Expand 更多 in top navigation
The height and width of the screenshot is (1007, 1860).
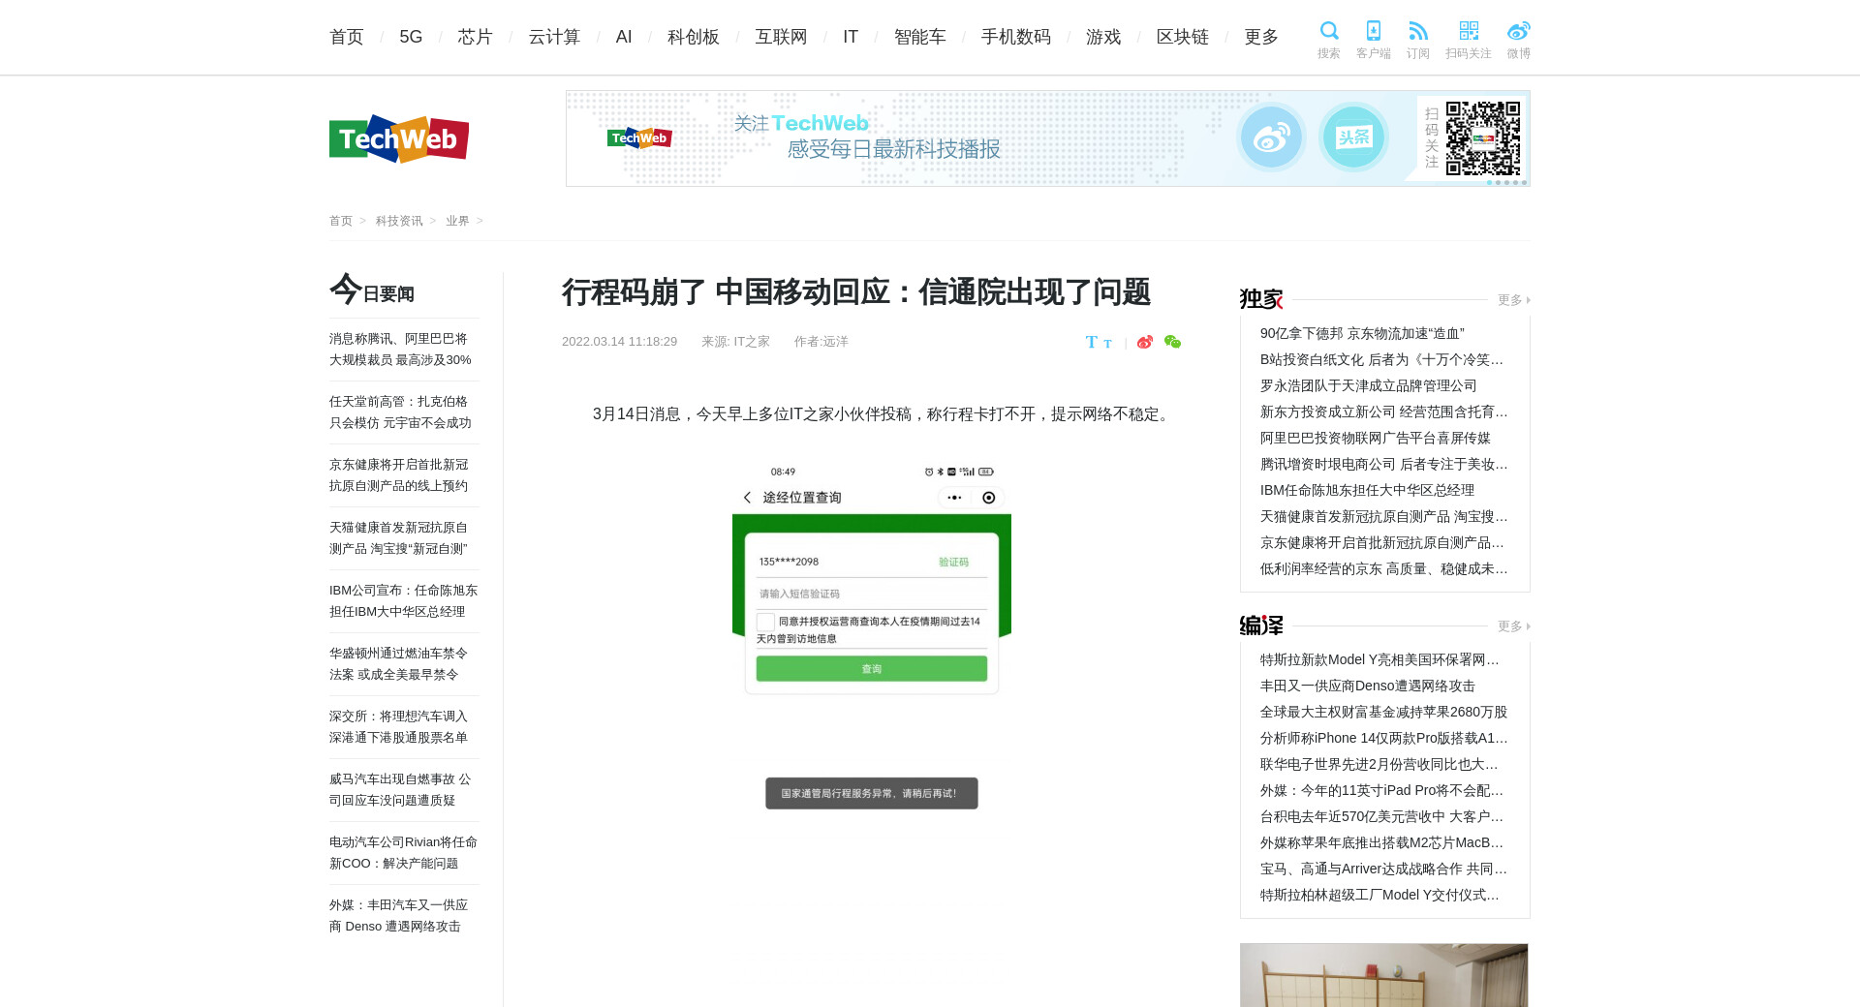point(1260,37)
